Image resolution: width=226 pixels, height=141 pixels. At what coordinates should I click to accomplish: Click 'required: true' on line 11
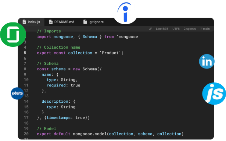point(63,85)
